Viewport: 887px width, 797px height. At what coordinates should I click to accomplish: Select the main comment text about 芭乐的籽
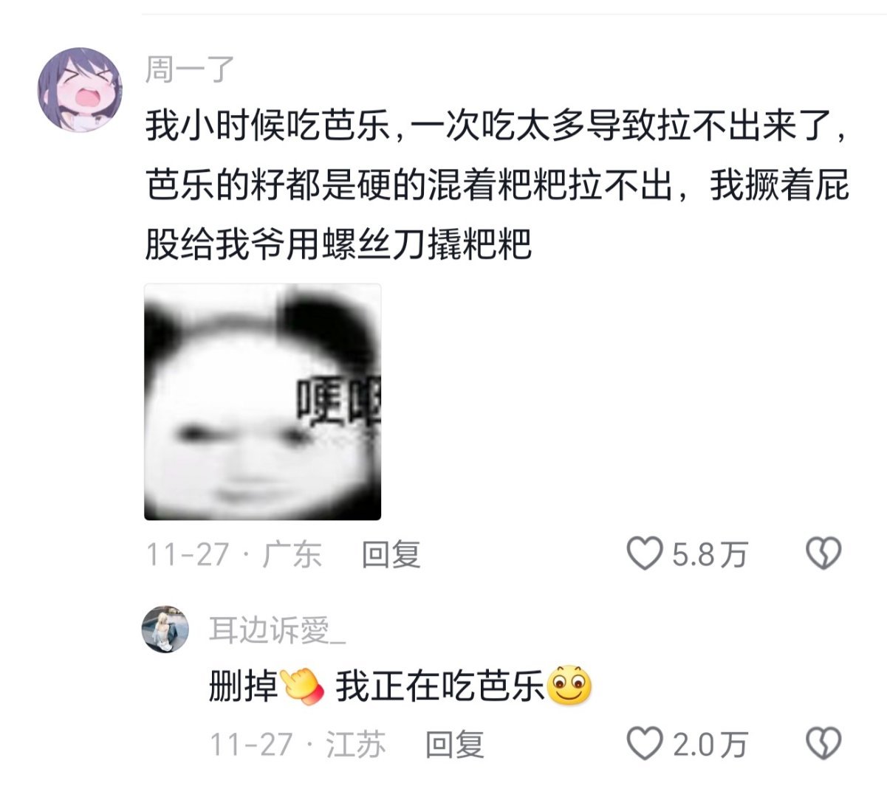(x=497, y=184)
